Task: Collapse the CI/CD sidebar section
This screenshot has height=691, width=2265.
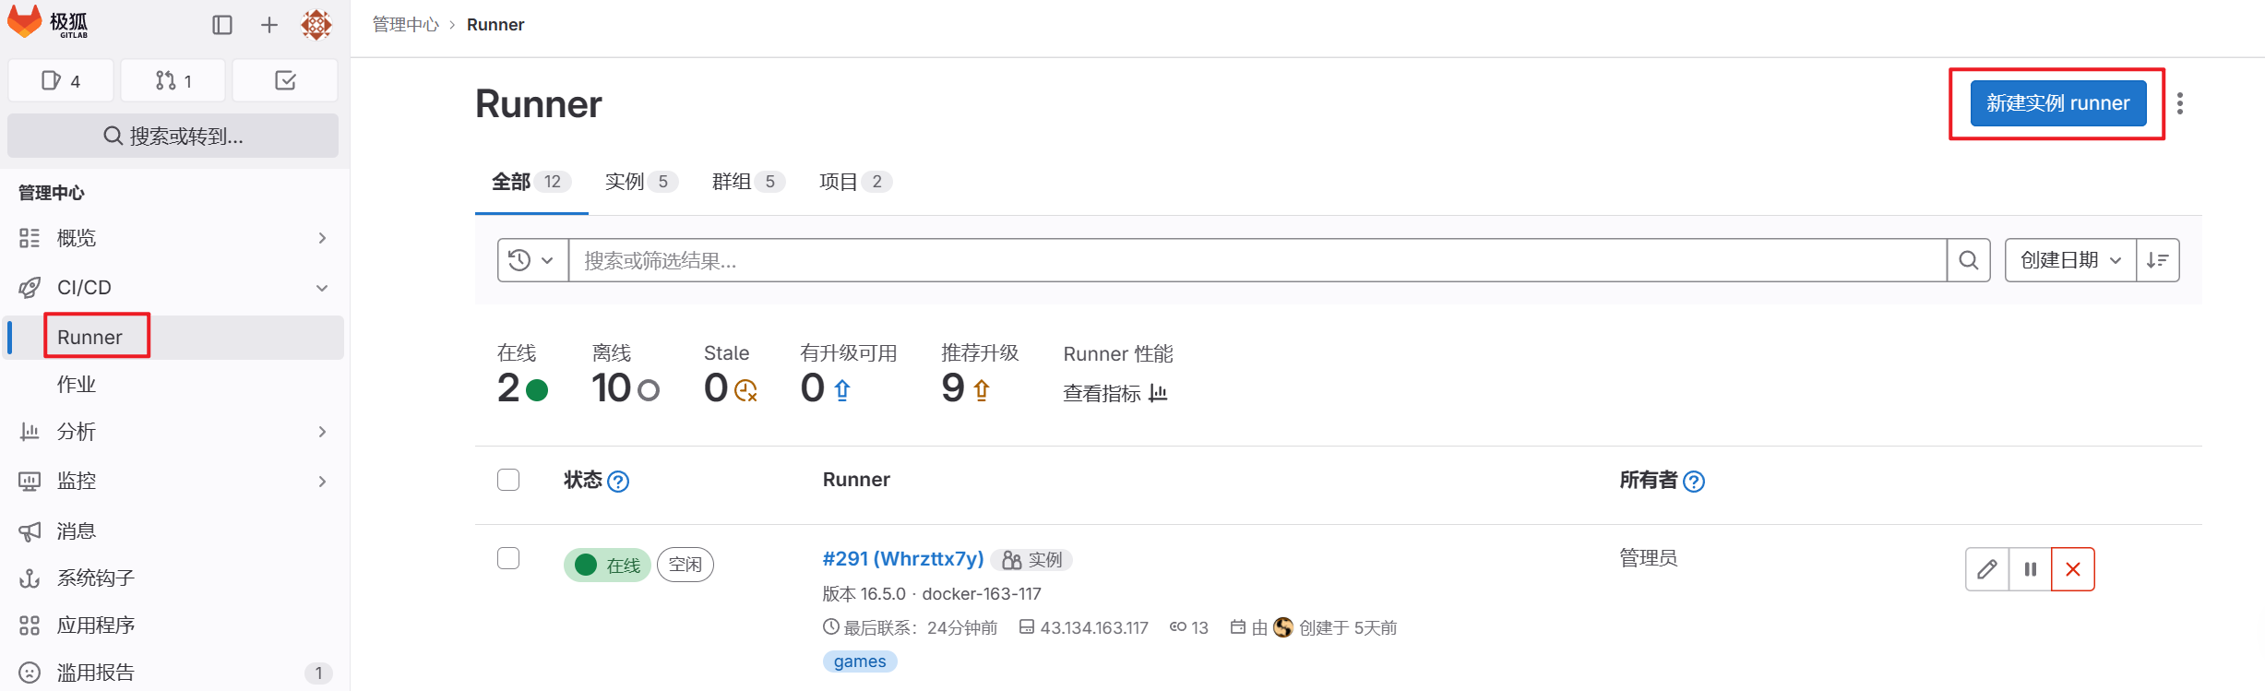Action: (322, 288)
